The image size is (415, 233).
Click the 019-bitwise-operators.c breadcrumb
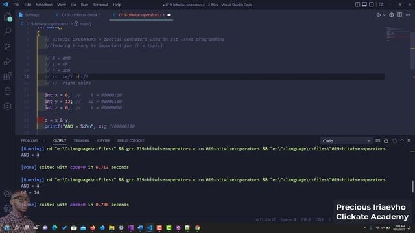47,24
